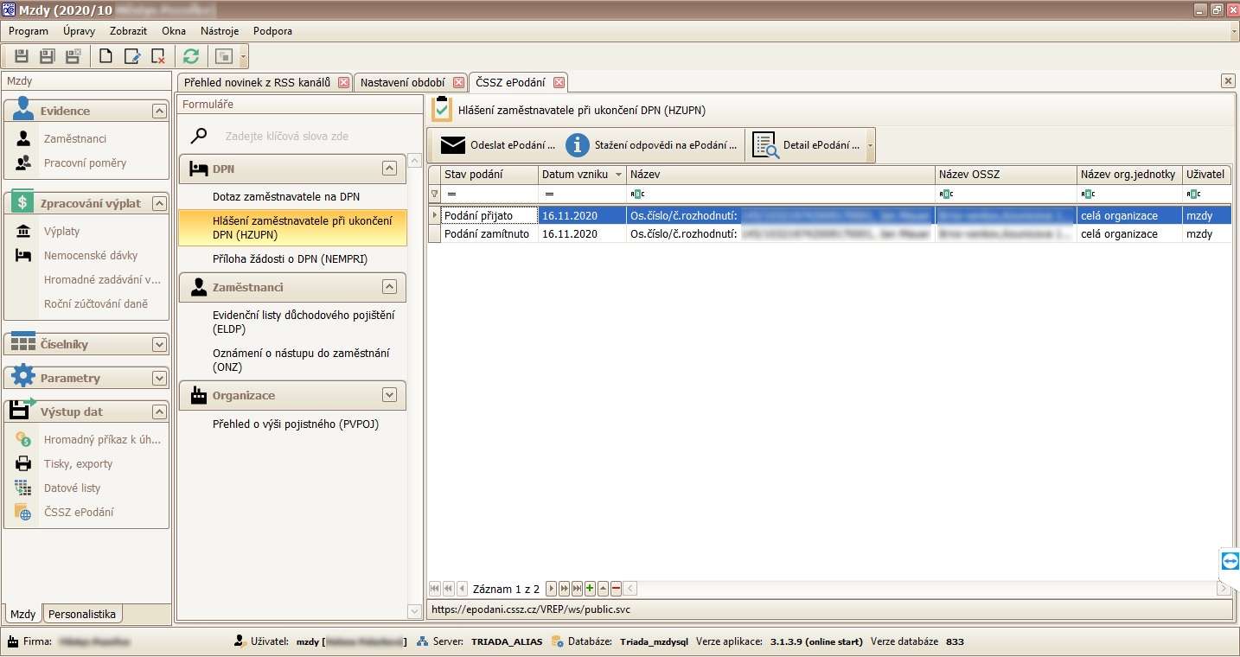Click the delete record red X icon
Image resolution: width=1240 pixels, height=657 pixels.
[x=158, y=56]
